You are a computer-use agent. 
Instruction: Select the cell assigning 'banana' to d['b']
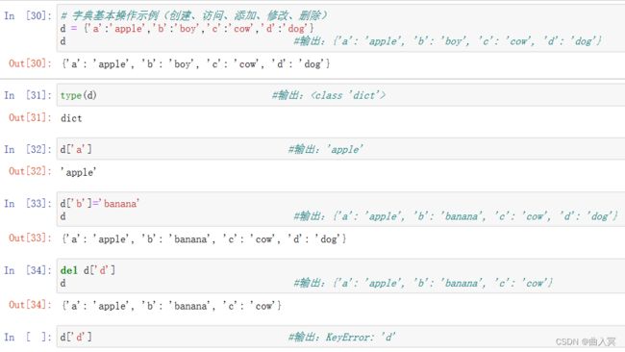click(340, 210)
